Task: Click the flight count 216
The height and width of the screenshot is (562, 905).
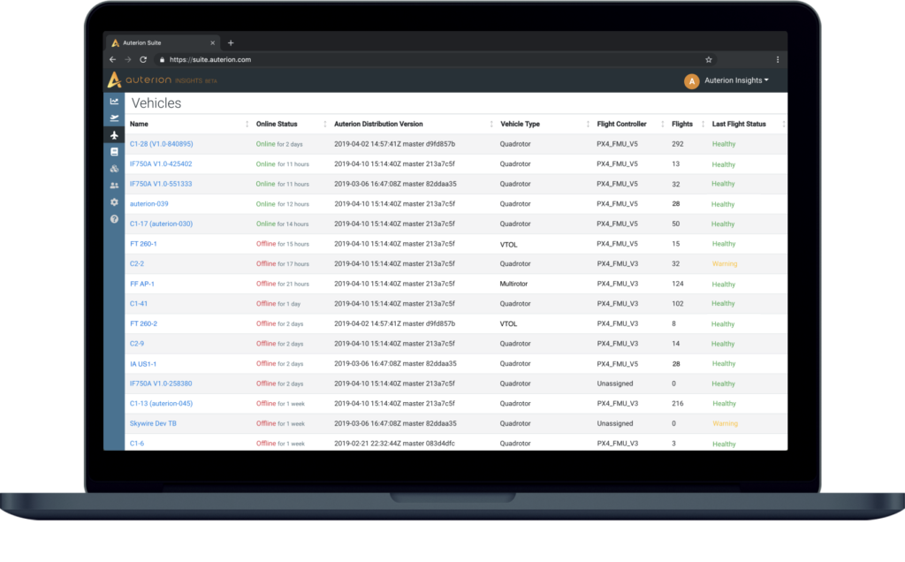Action: point(678,404)
